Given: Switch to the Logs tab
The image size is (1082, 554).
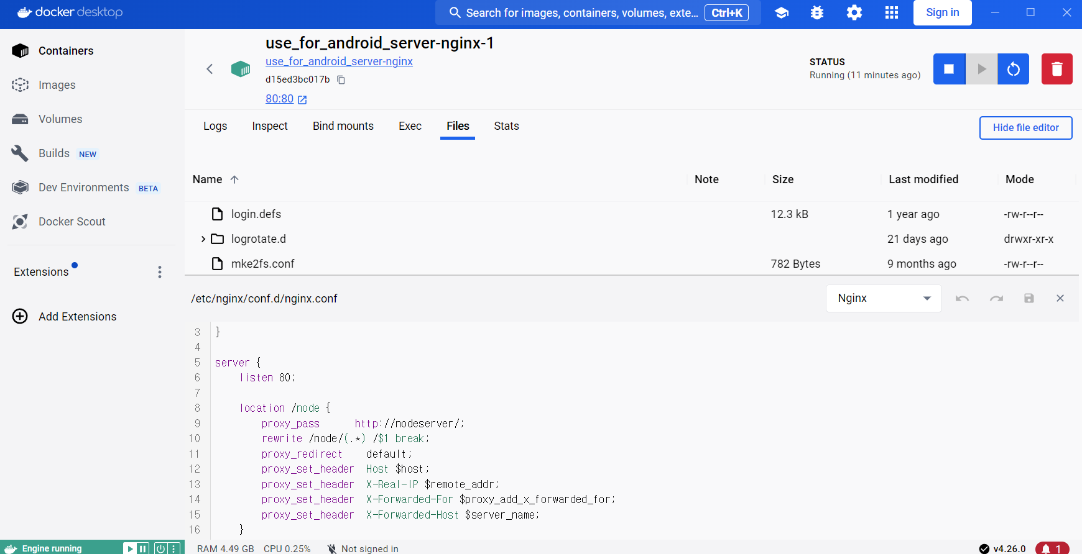Looking at the screenshot, I should [x=215, y=126].
